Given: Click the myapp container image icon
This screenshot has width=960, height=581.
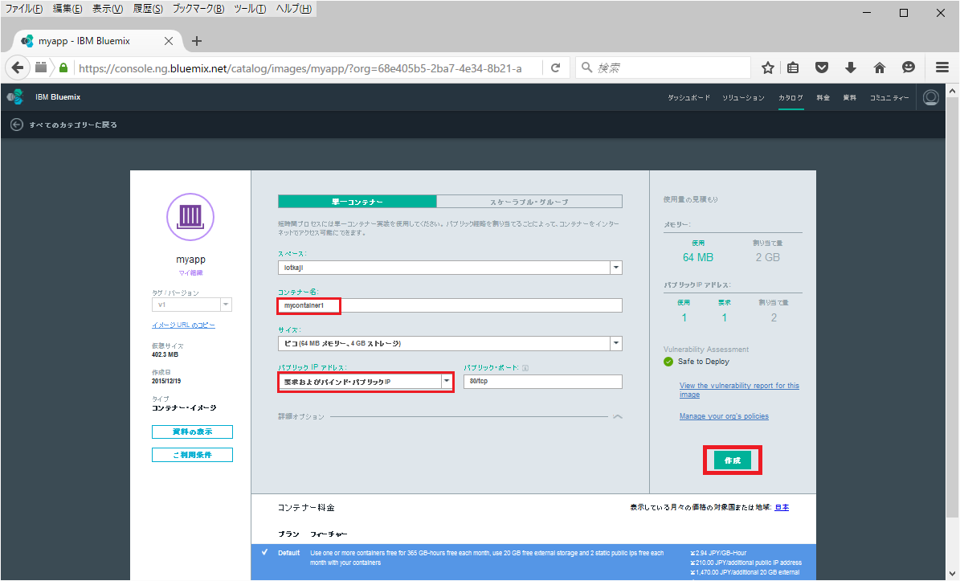Looking at the screenshot, I should pos(190,217).
